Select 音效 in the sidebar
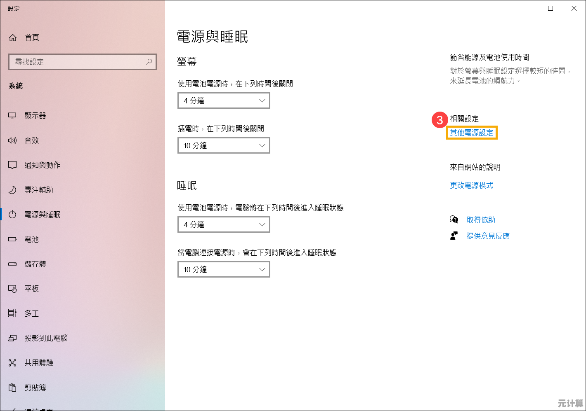The width and height of the screenshot is (586, 411). (x=83, y=140)
